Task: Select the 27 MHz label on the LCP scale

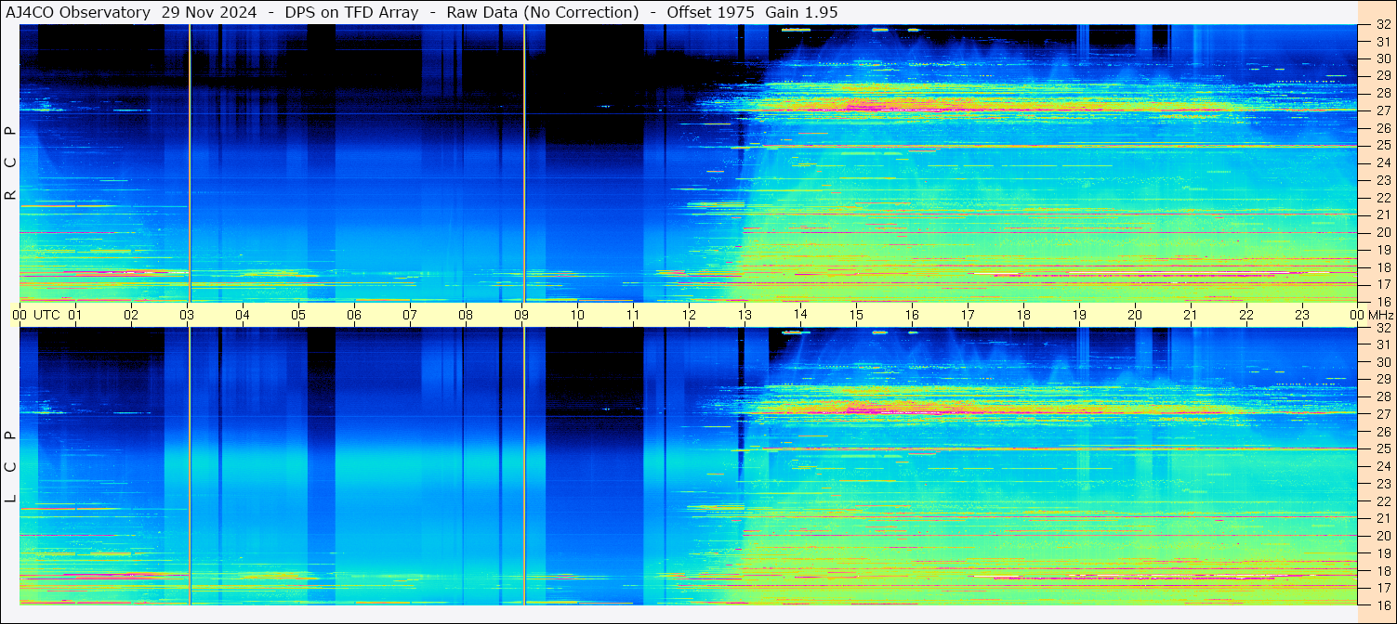Action: click(1382, 414)
